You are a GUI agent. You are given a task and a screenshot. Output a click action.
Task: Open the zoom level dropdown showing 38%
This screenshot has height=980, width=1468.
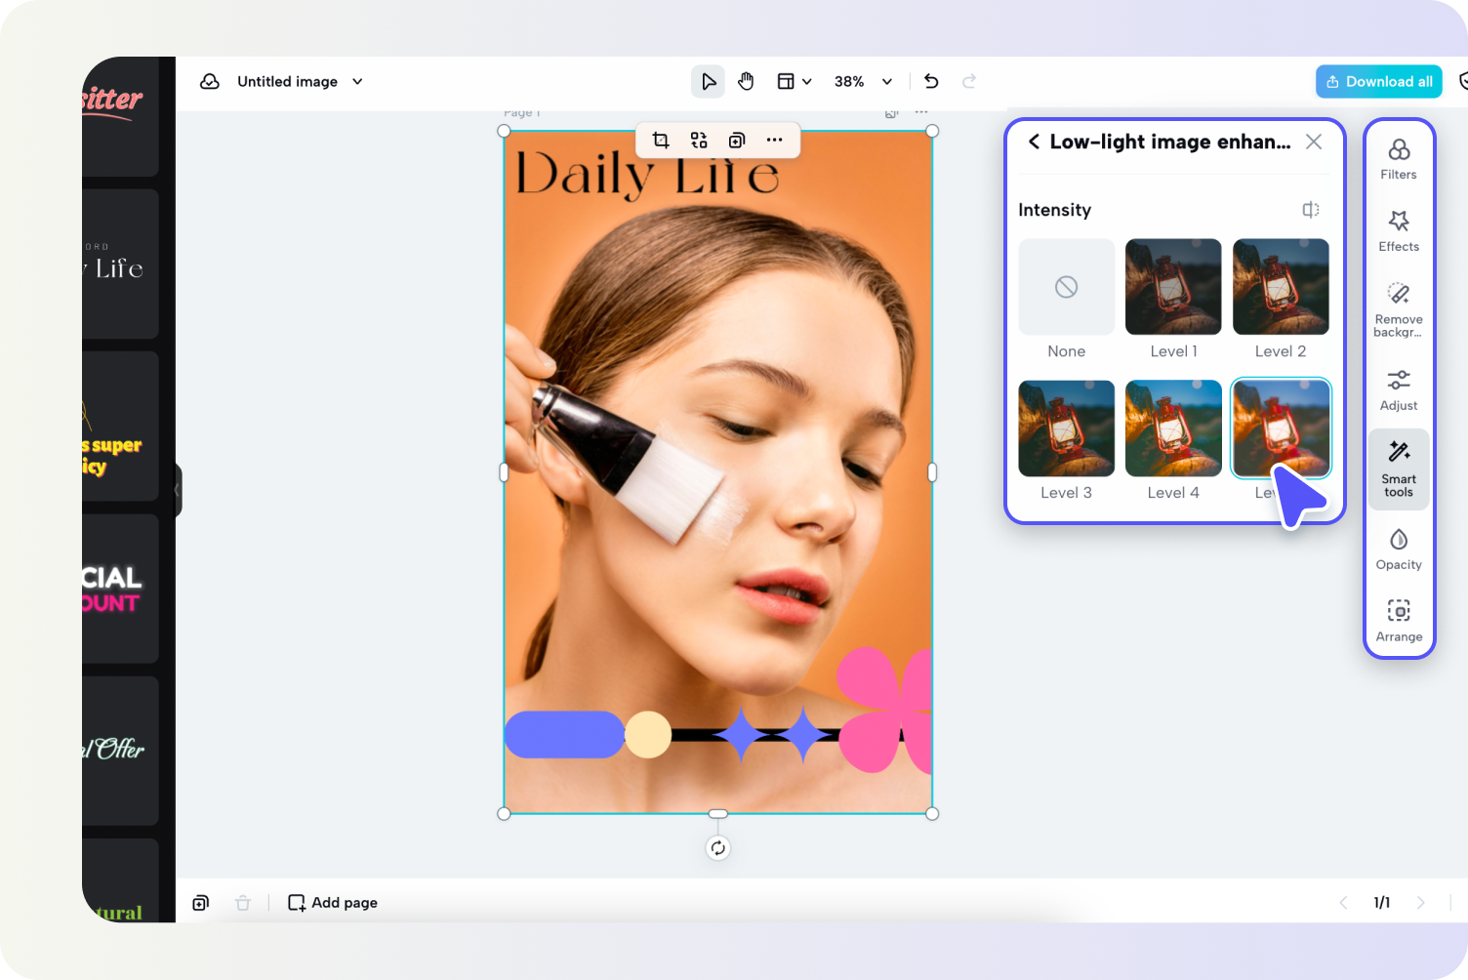click(862, 81)
